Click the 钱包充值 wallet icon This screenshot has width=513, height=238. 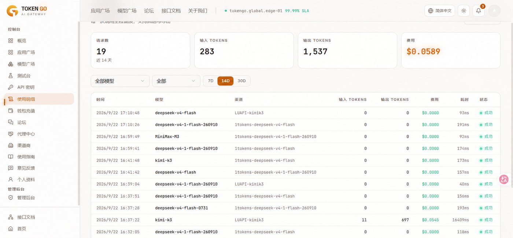pos(11,111)
